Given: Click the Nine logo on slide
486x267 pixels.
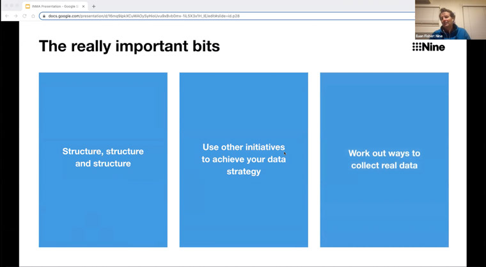Looking at the screenshot, I should pyautogui.click(x=428, y=47).
